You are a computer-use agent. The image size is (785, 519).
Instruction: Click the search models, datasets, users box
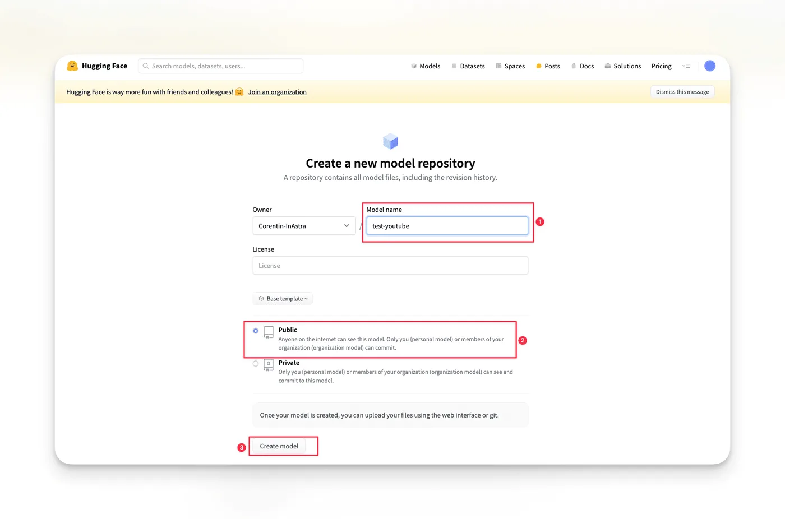[x=221, y=66]
